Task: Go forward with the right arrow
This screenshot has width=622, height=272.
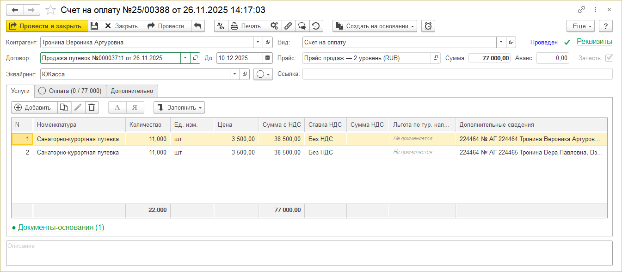Action: tap(31, 10)
